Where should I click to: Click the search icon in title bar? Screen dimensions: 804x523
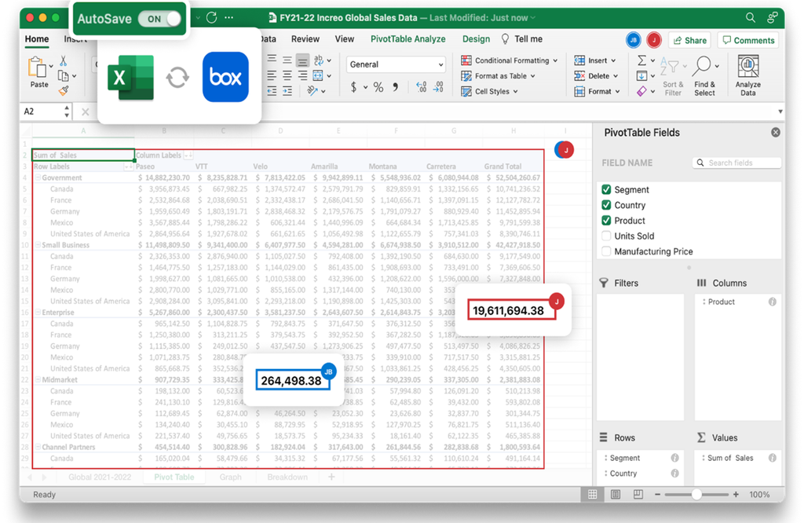coord(751,17)
